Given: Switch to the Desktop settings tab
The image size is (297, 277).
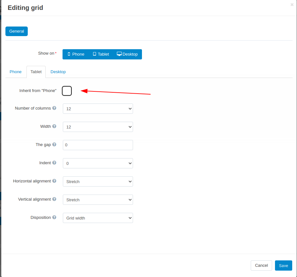Looking at the screenshot, I should (x=58, y=72).
